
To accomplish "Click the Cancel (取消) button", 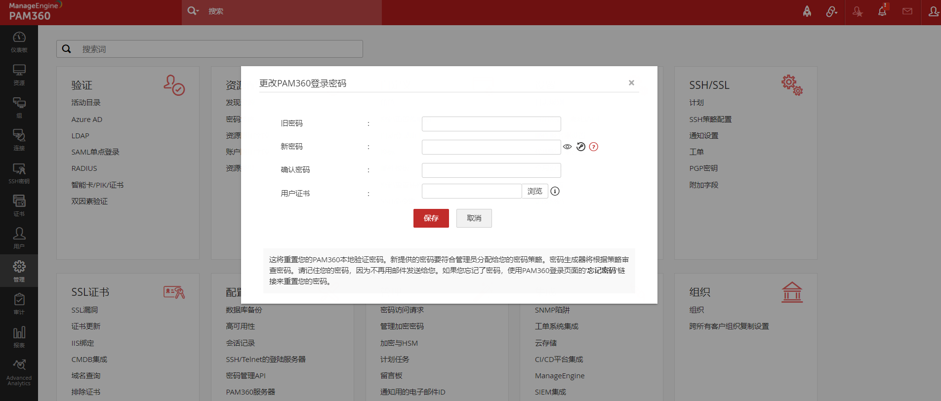I will 474,218.
